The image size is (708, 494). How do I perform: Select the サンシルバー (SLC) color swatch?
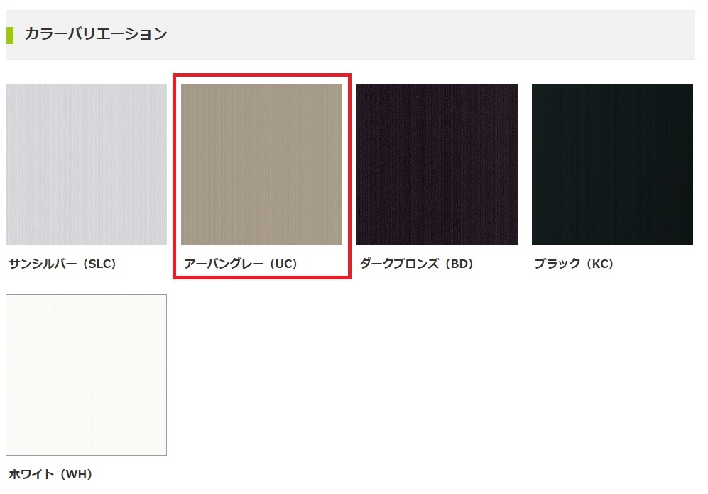tap(86, 164)
